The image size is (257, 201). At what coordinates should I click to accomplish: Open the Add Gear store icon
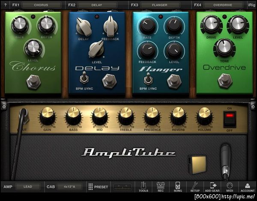212,187
